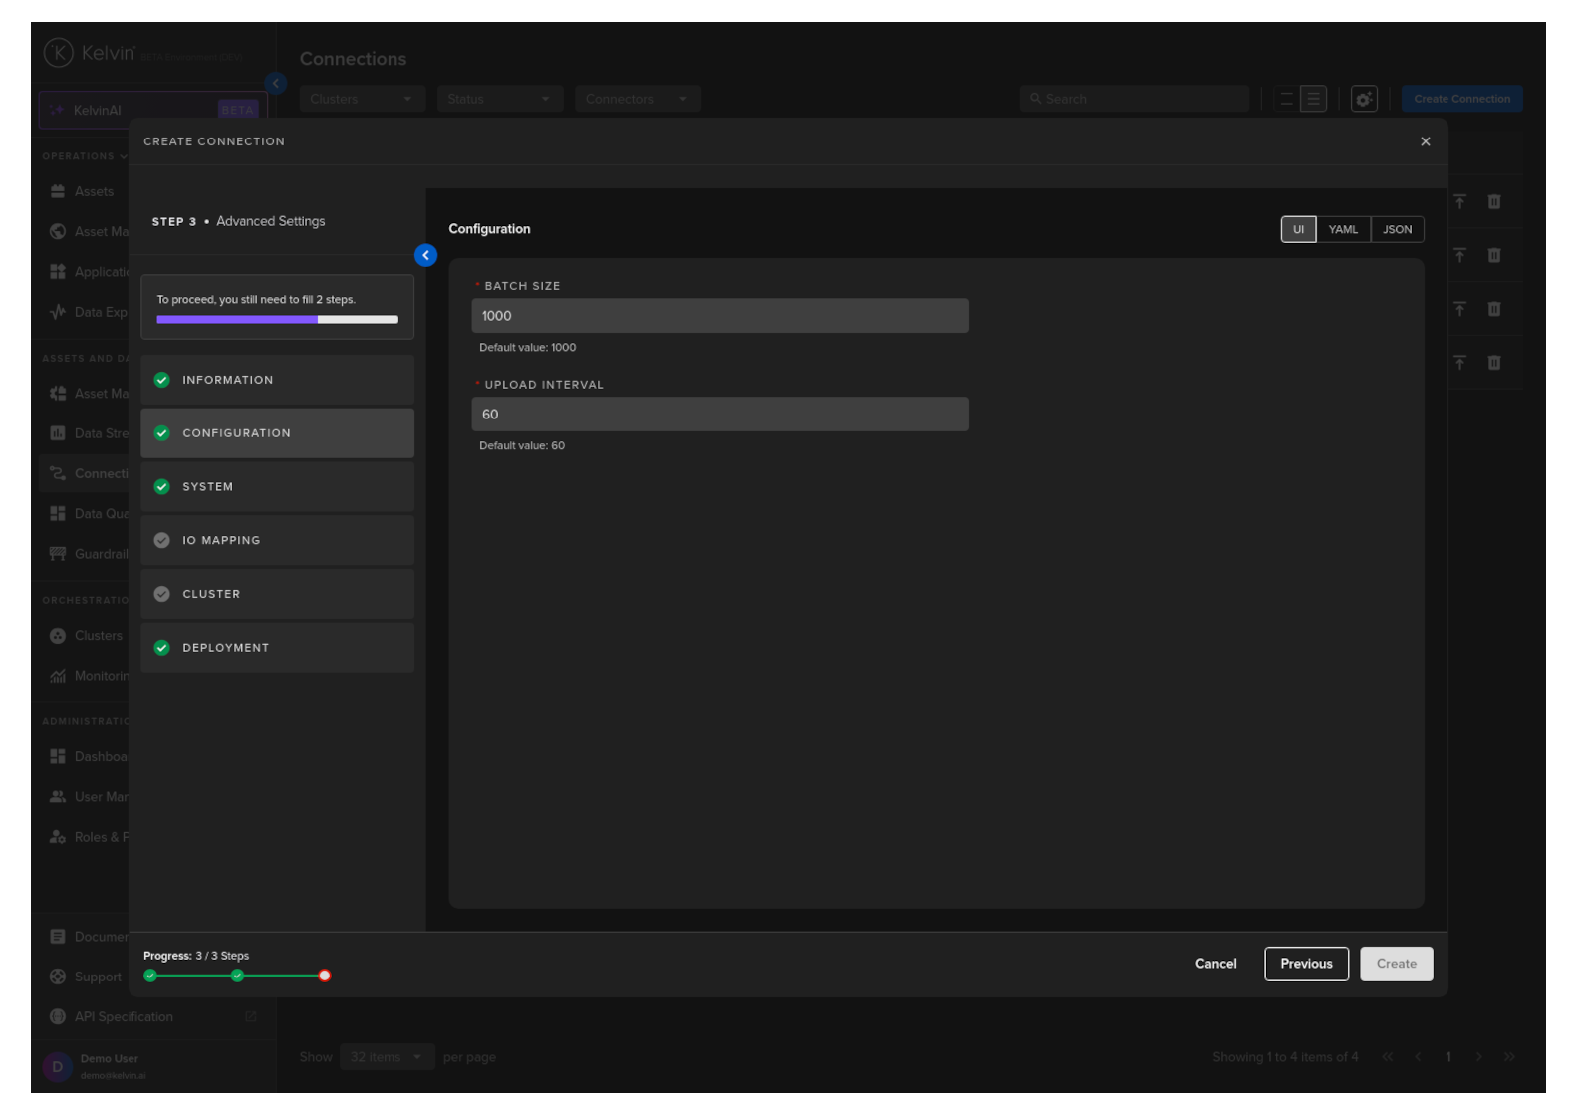Click the Cancel button
Viewport: 1578px width, 1116px height.
1215,964
